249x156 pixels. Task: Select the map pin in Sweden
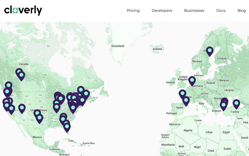point(210,51)
